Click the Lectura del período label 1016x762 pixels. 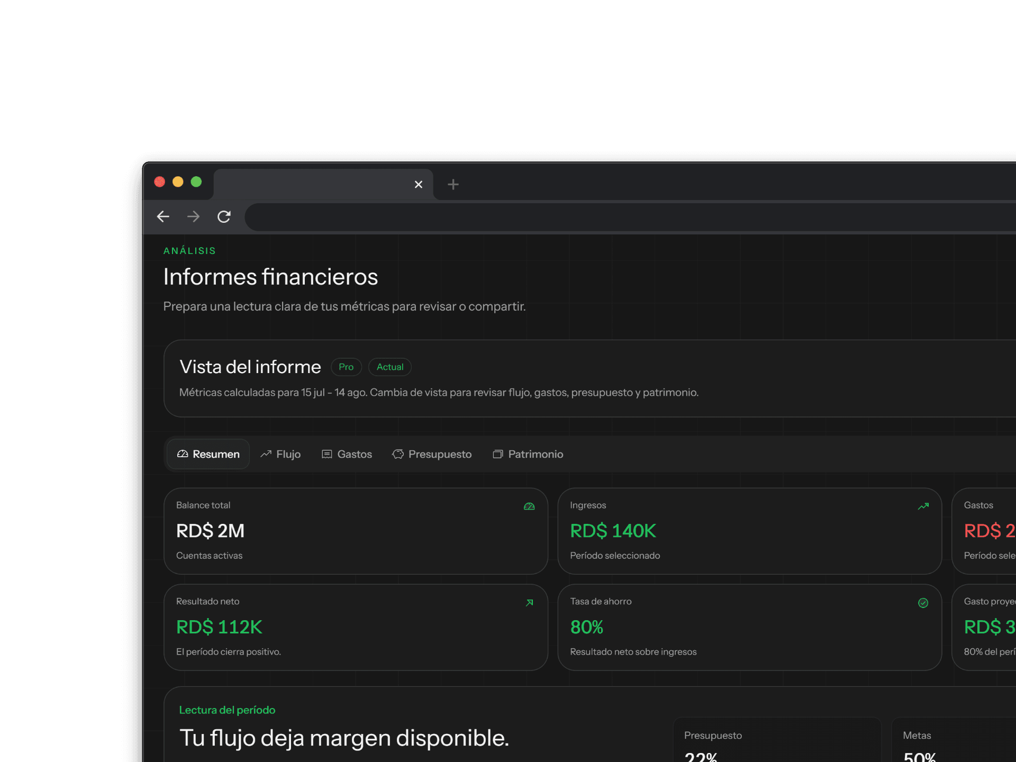(x=227, y=710)
